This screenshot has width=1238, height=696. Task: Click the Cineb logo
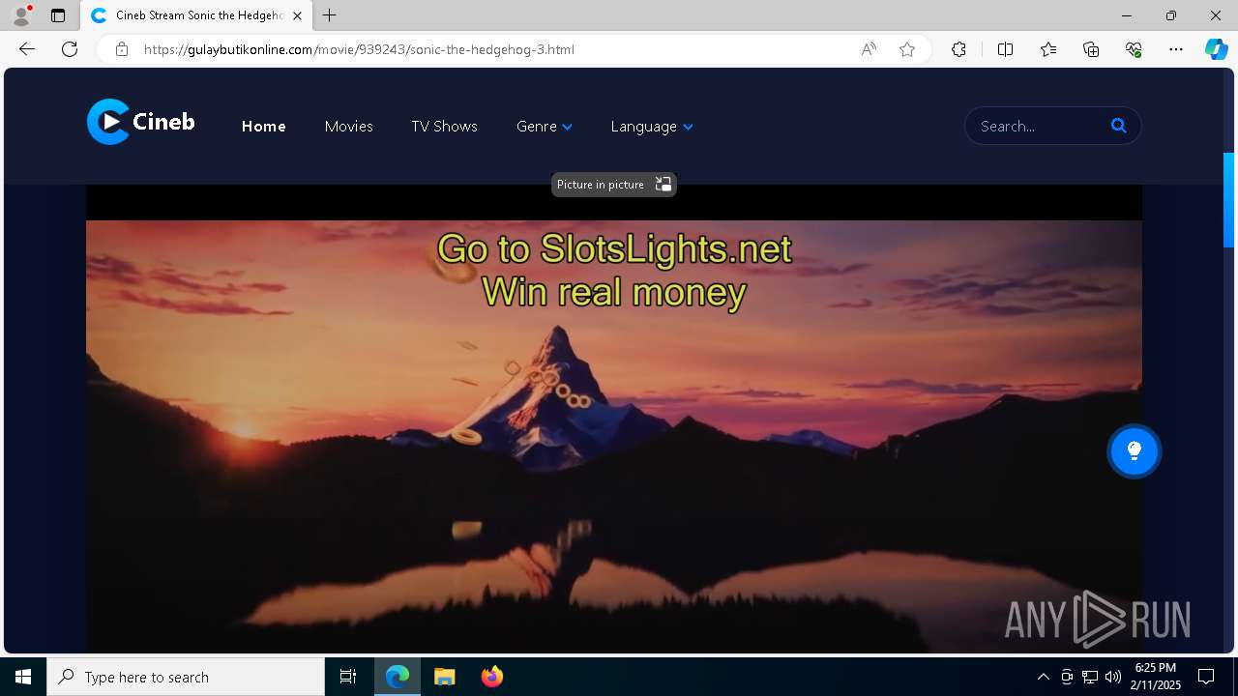pyautogui.click(x=141, y=122)
